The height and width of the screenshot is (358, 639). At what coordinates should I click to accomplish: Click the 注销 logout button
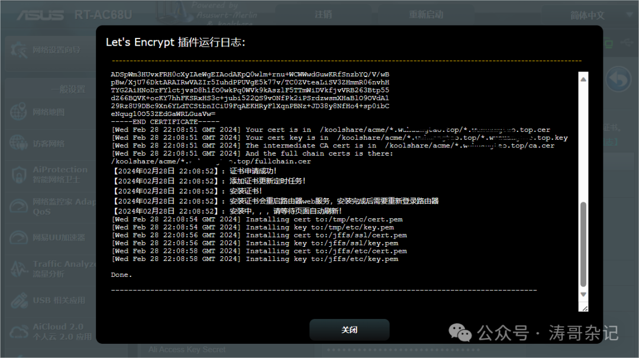click(323, 14)
